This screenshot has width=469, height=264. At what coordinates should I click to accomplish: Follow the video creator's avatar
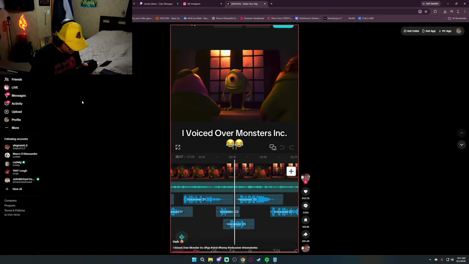tap(306, 178)
